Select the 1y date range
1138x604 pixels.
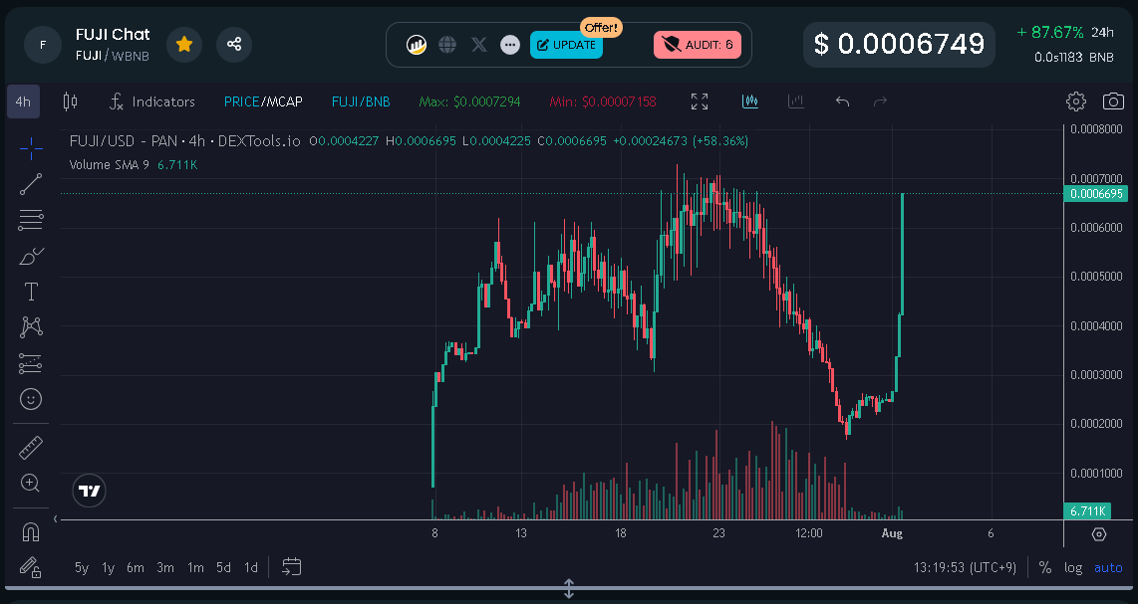coord(109,567)
